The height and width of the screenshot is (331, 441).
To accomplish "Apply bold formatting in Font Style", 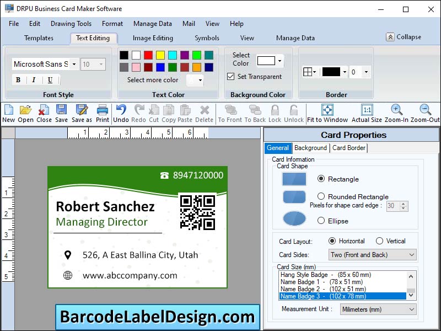I will point(18,80).
